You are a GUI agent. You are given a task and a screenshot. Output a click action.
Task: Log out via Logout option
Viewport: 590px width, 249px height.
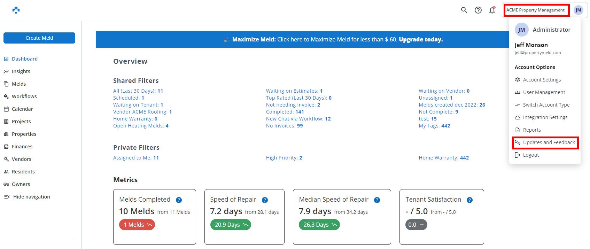click(x=530, y=155)
